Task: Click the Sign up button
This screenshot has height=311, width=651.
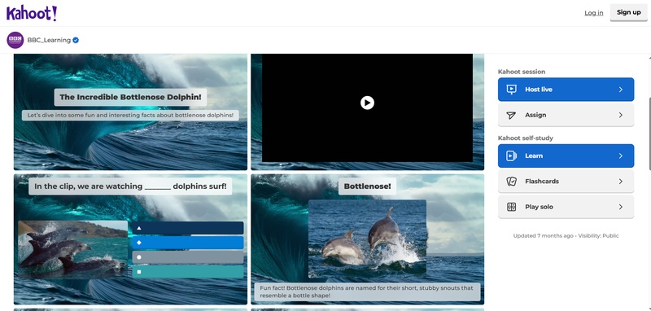Action: coord(628,12)
